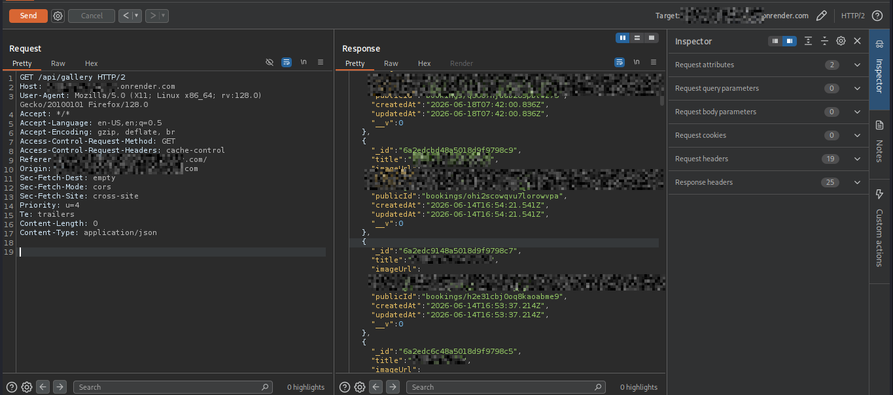This screenshot has width=893, height=395.
Task: Open send options gear next to Send button
Action: point(58,16)
